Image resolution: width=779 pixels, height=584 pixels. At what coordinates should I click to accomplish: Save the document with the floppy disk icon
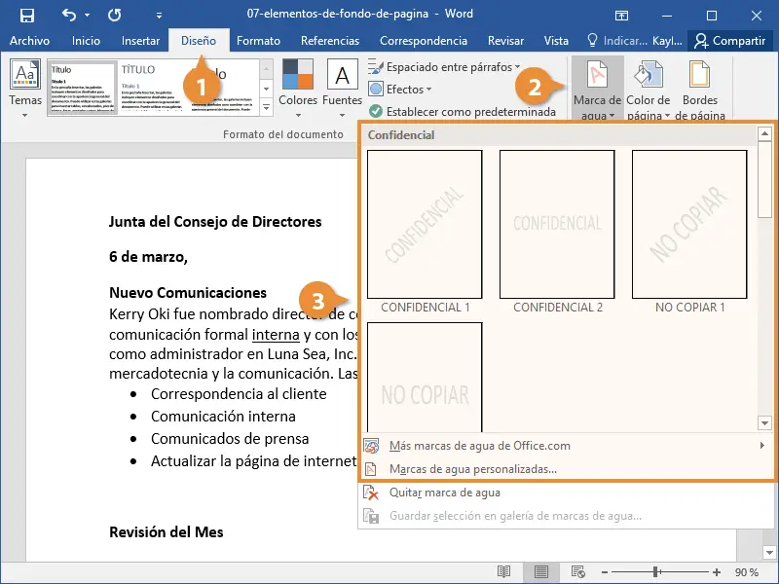coord(27,15)
